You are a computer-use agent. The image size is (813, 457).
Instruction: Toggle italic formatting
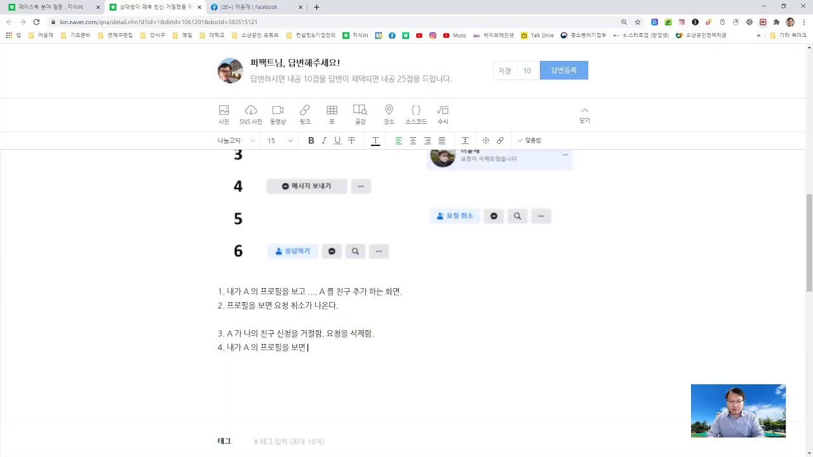point(324,140)
